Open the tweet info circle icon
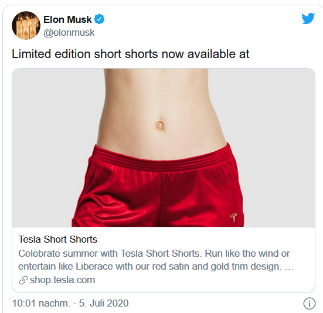 point(309,303)
